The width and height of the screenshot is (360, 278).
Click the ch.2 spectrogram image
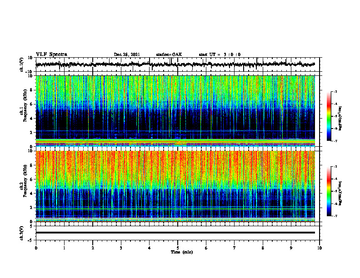pos(175,186)
